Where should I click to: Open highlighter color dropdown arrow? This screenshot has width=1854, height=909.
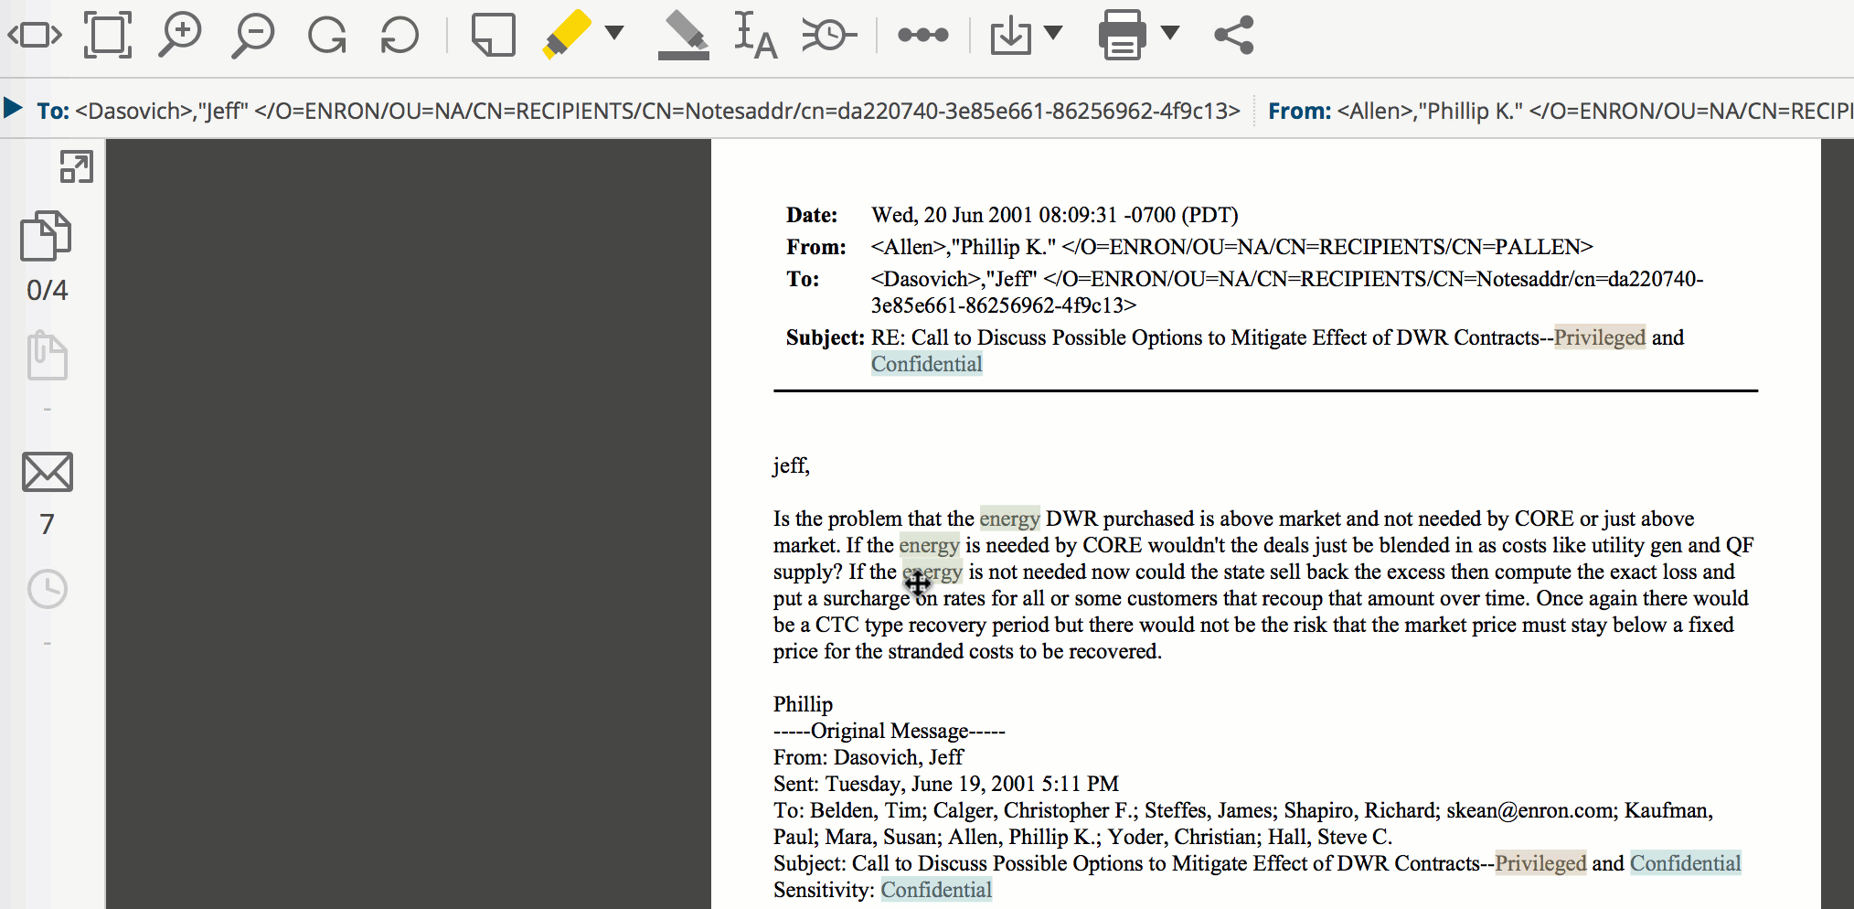pyautogui.click(x=615, y=33)
